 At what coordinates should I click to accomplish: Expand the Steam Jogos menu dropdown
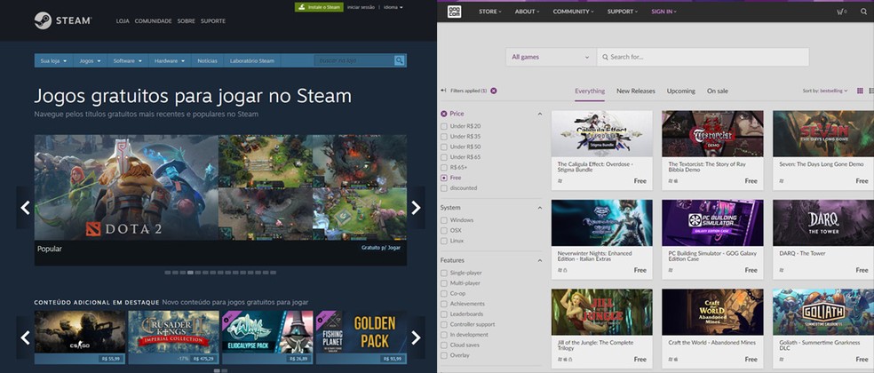point(89,60)
